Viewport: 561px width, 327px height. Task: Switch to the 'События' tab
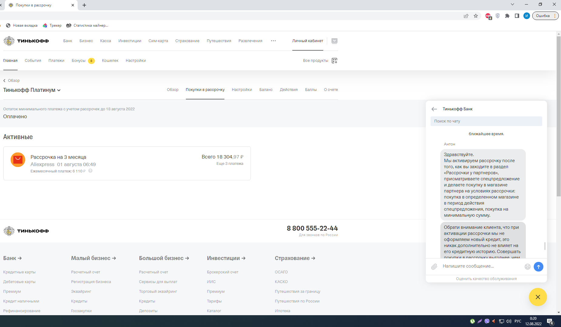pos(33,61)
